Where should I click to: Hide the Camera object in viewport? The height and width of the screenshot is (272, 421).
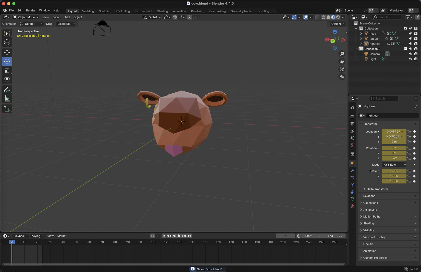tap(411, 54)
